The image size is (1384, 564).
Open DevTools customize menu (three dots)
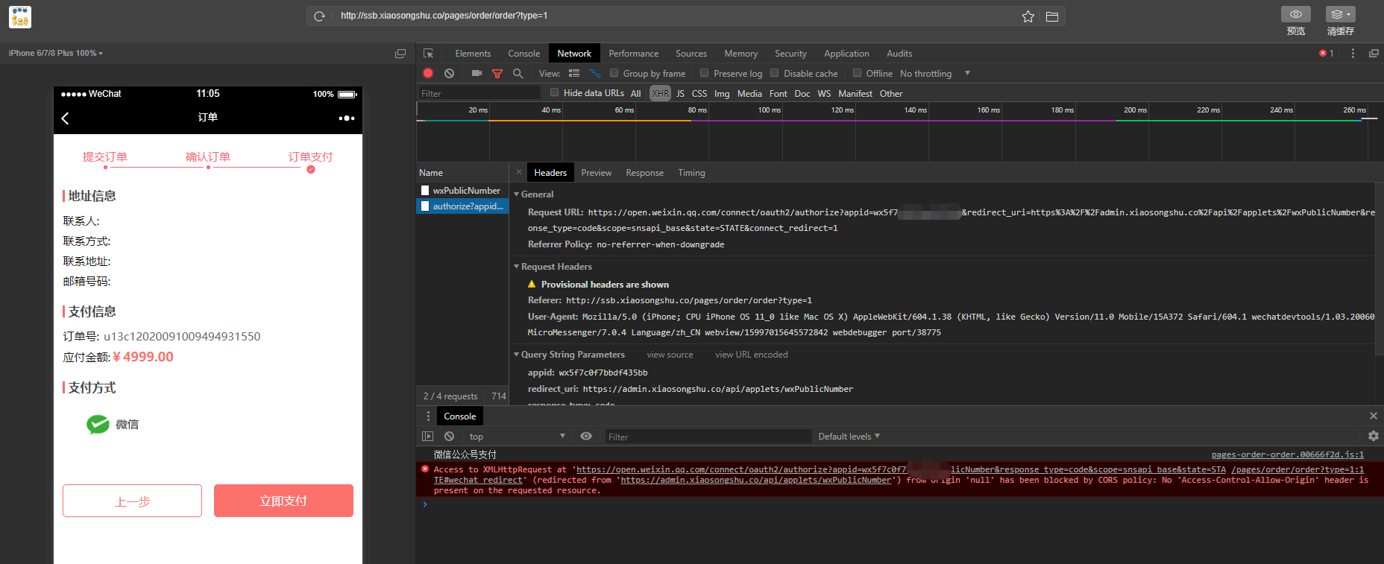click(x=1353, y=54)
